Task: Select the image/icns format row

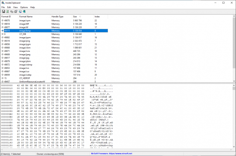Action: pos(54,51)
